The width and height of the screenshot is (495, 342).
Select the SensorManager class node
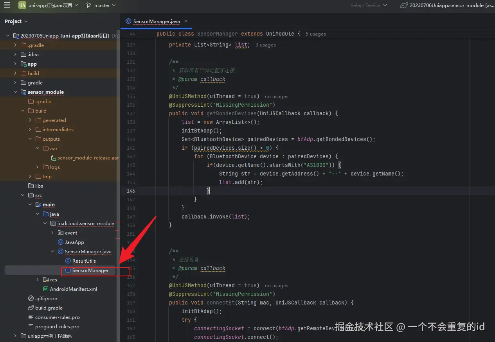pos(90,270)
